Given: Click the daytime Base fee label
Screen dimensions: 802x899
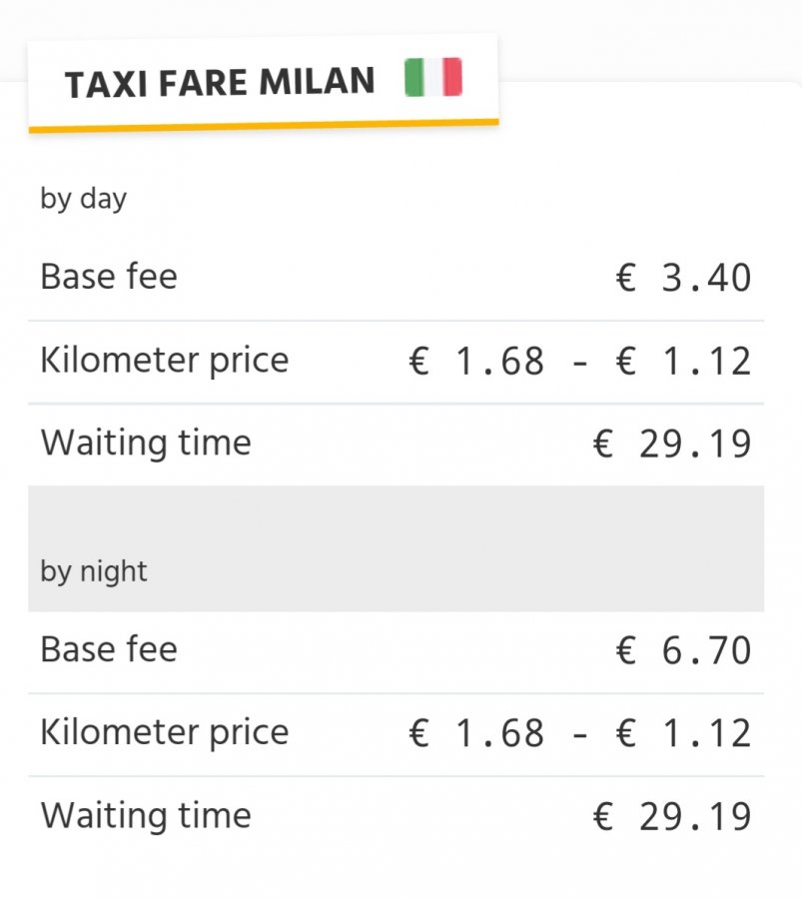Looking at the screenshot, I should tap(109, 276).
